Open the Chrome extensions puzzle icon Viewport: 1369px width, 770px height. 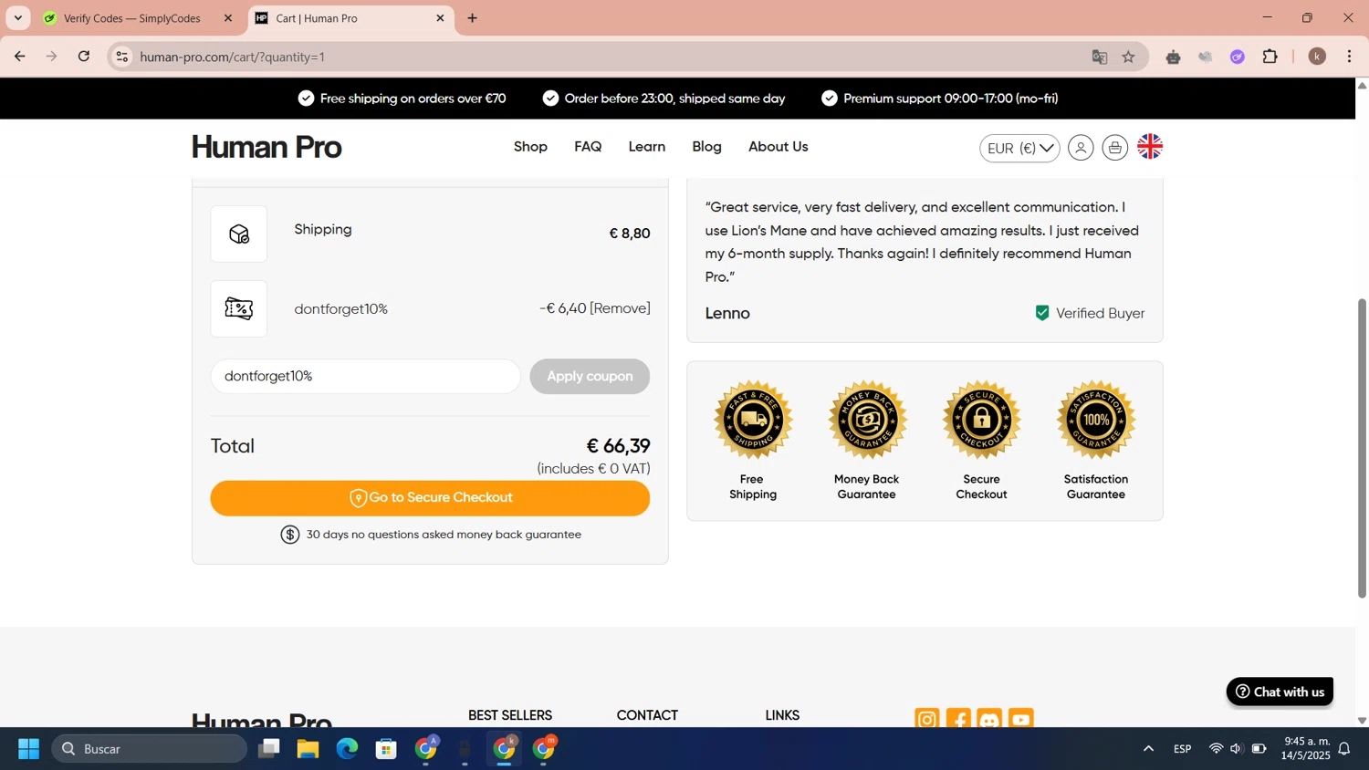coord(1270,57)
